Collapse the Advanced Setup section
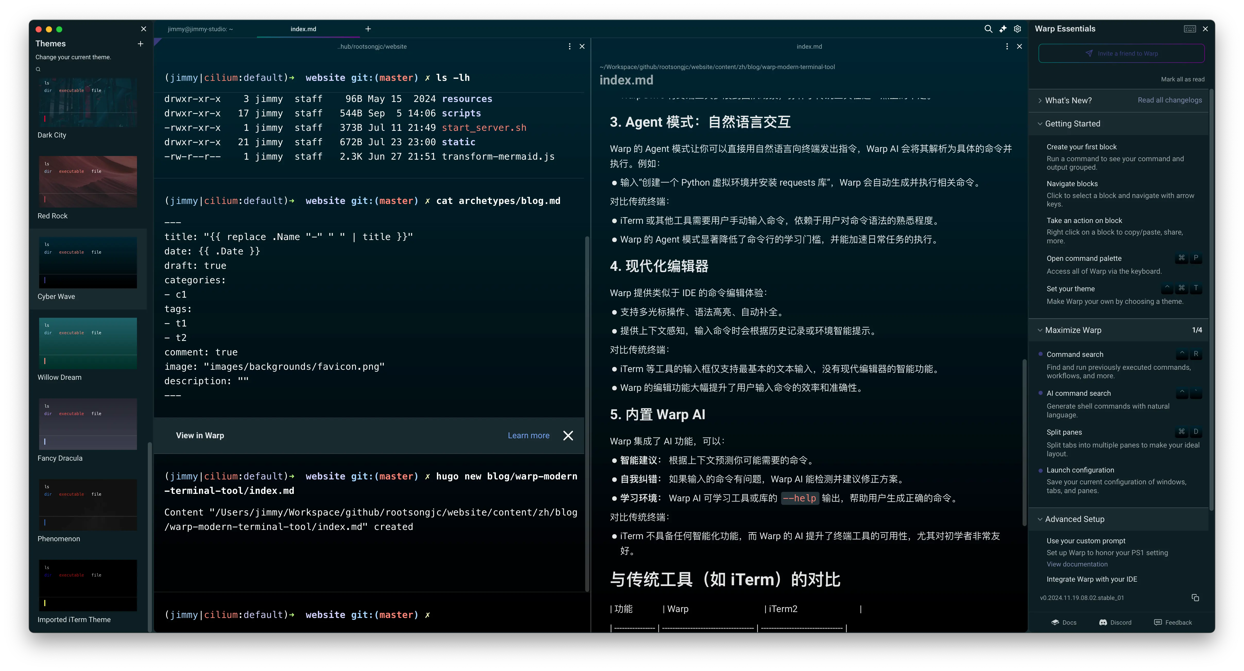Viewport: 1244px width, 671px height. [1118, 519]
